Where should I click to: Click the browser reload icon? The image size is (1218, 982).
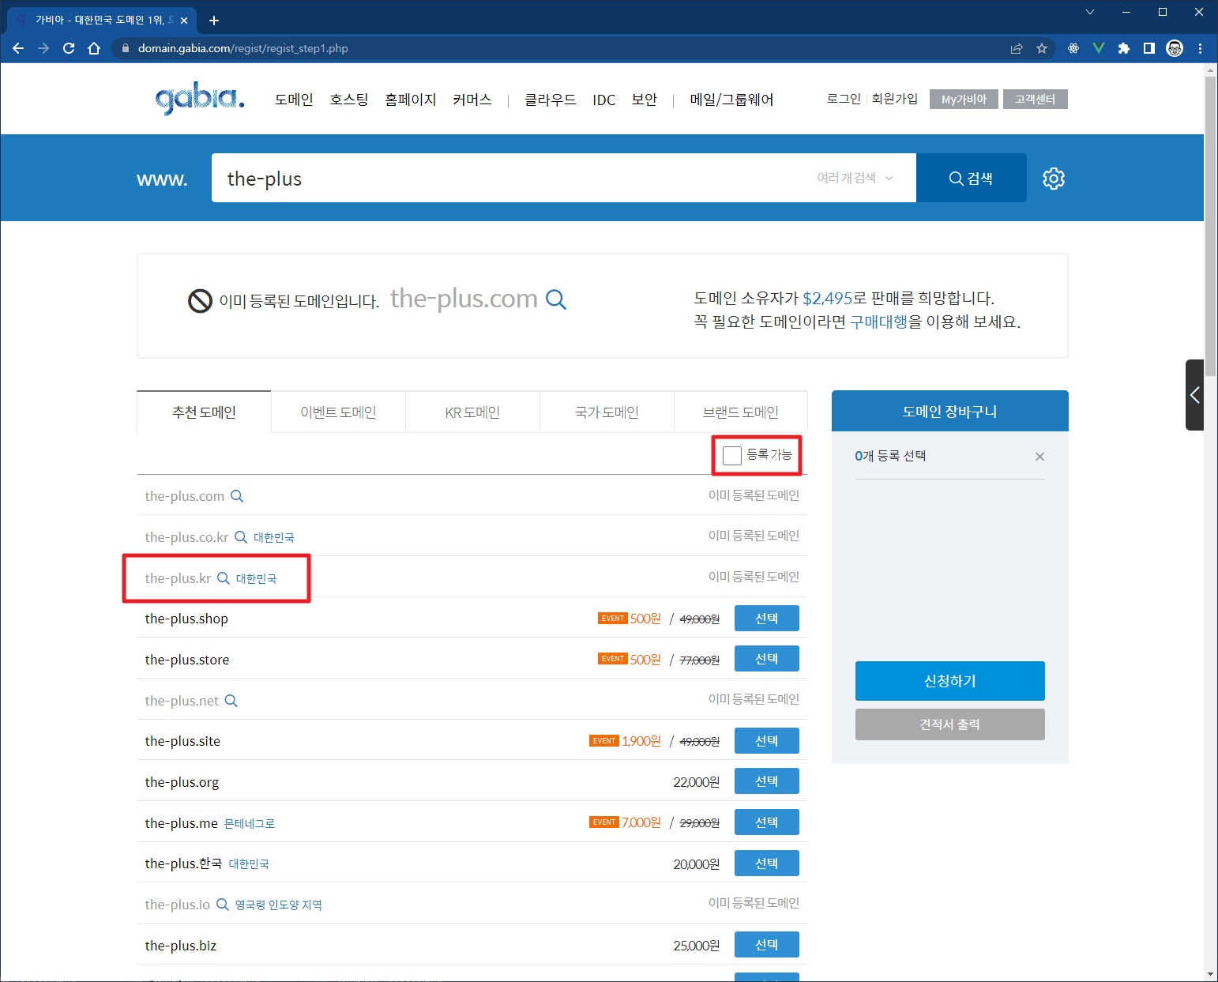[69, 48]
